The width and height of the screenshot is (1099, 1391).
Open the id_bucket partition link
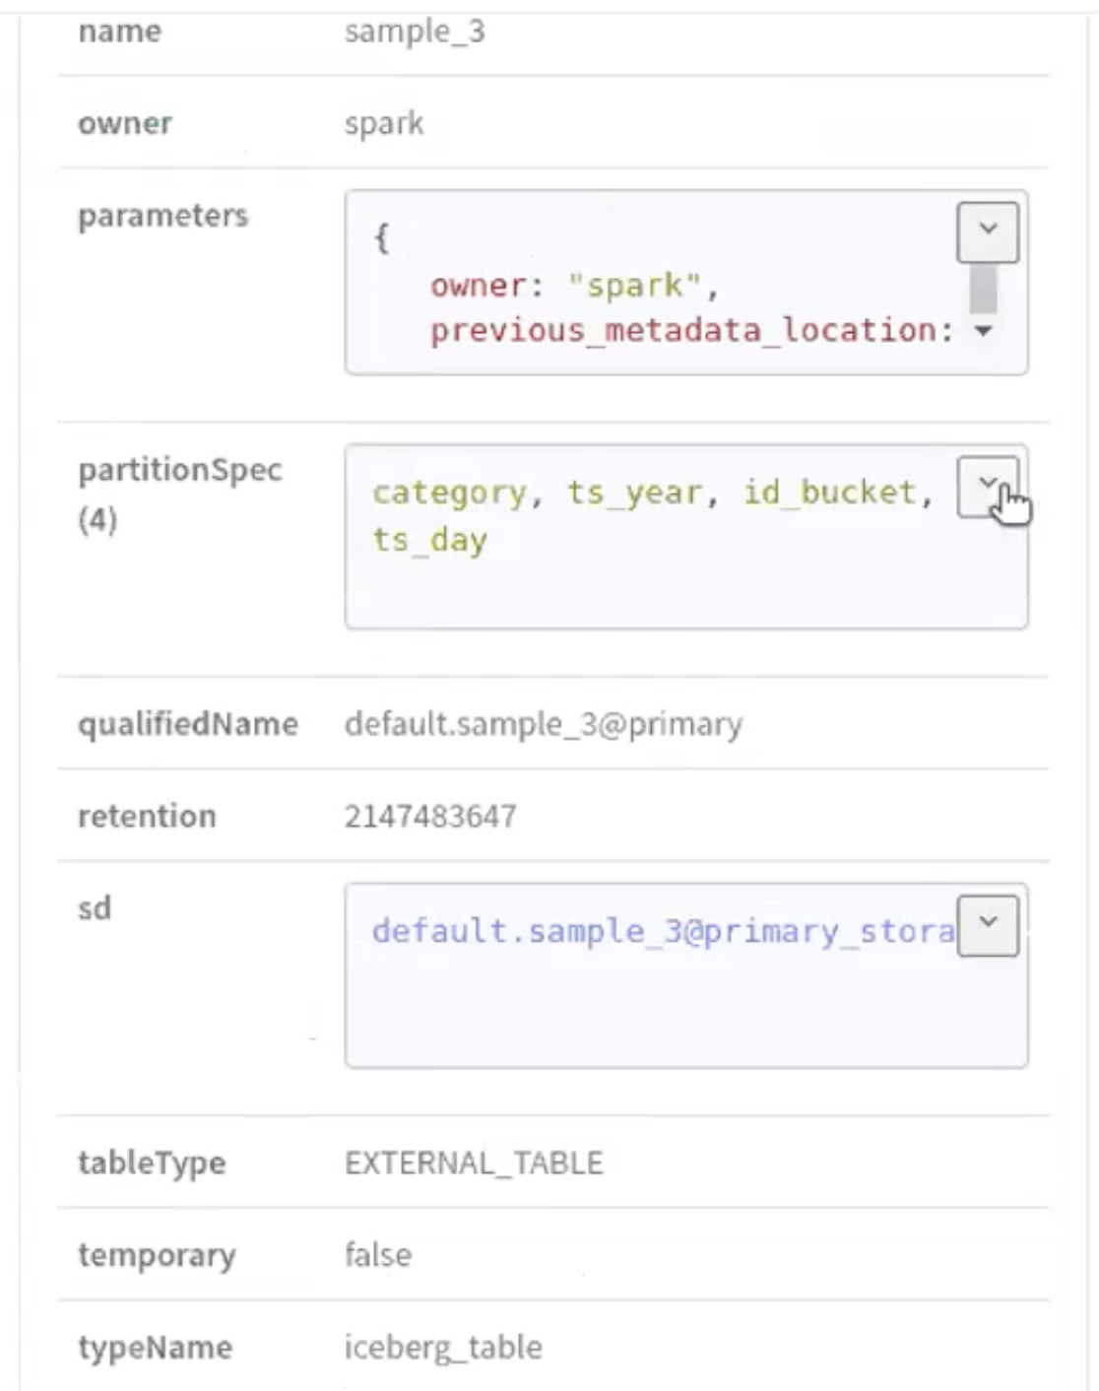click(829, 492)
